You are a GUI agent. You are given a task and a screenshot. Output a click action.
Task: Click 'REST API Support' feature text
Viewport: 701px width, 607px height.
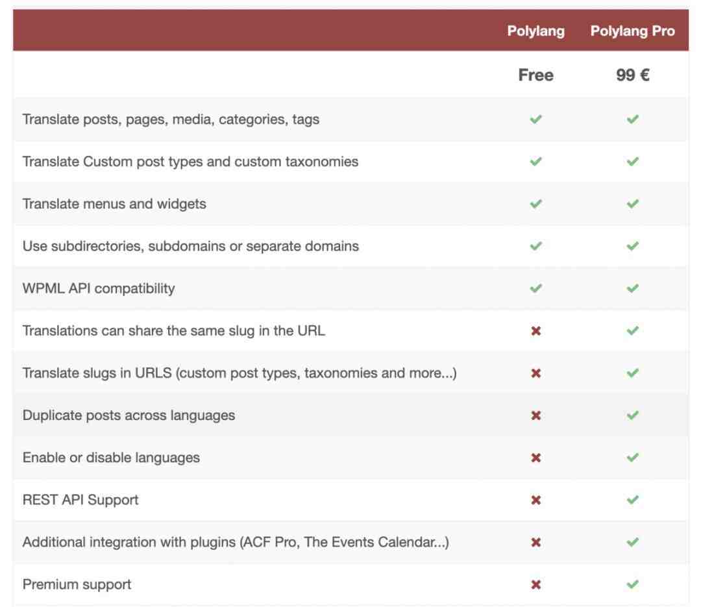click(80, 500)
